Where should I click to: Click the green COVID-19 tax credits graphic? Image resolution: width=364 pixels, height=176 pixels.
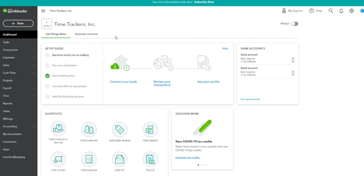[202, 127]
